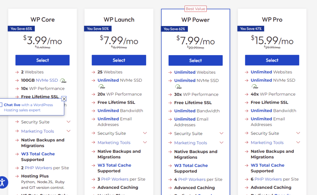Click the speed gauge icon in WP Pro
Screen dimensions: 317x195
[255, 86]
